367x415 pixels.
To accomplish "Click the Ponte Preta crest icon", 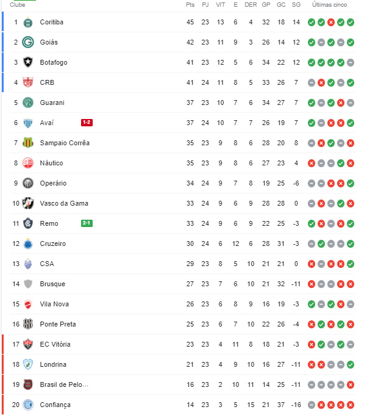I will click(27, 324).
